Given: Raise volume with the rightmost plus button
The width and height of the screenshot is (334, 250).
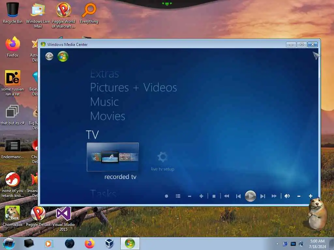Looking at the screenshot, I should point(311,196).
